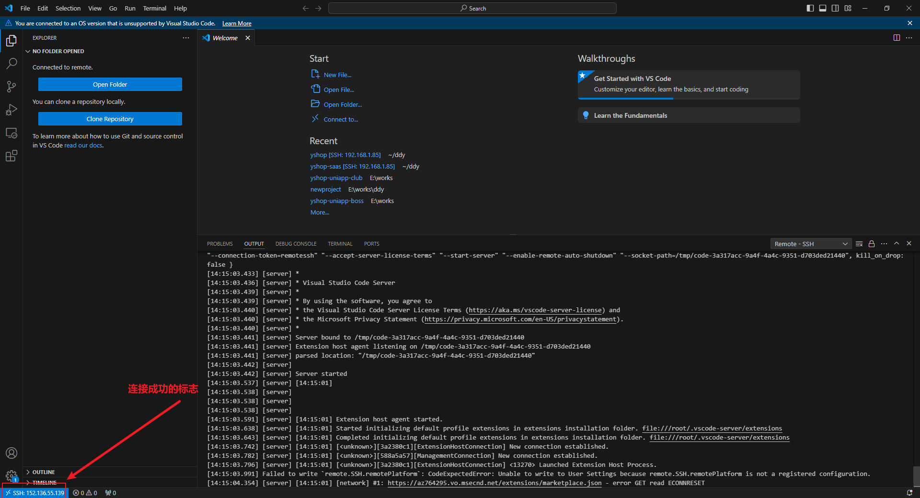Open the Run menu
Image resolution: width=920 pixels, height=498 pixels.
[130, 8]
